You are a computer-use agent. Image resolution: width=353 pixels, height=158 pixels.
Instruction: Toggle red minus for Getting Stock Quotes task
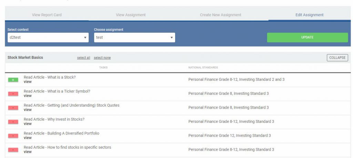[13, 108]
